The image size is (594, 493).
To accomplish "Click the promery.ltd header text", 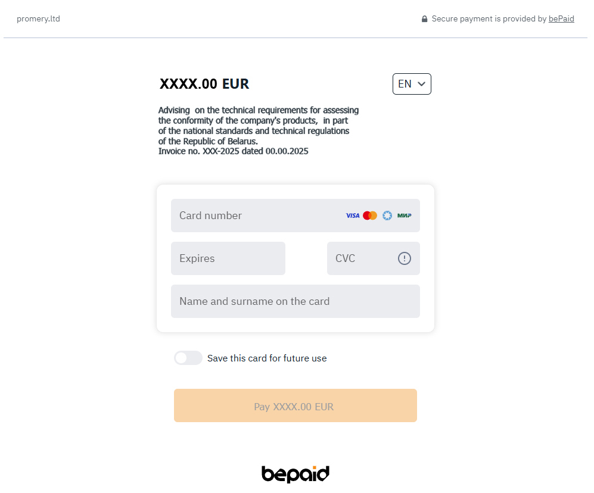I will click(x=38, y=18).
